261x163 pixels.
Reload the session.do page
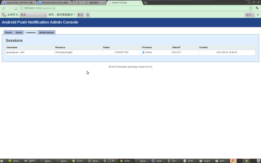pos(16,8)
